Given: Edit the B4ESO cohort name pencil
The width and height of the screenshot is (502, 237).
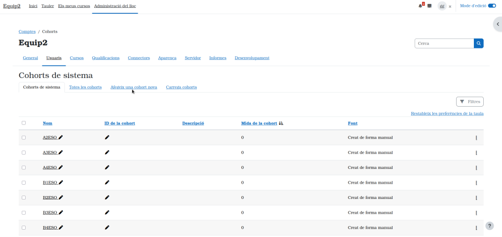Looking at the screenshot, I should 61,228.
